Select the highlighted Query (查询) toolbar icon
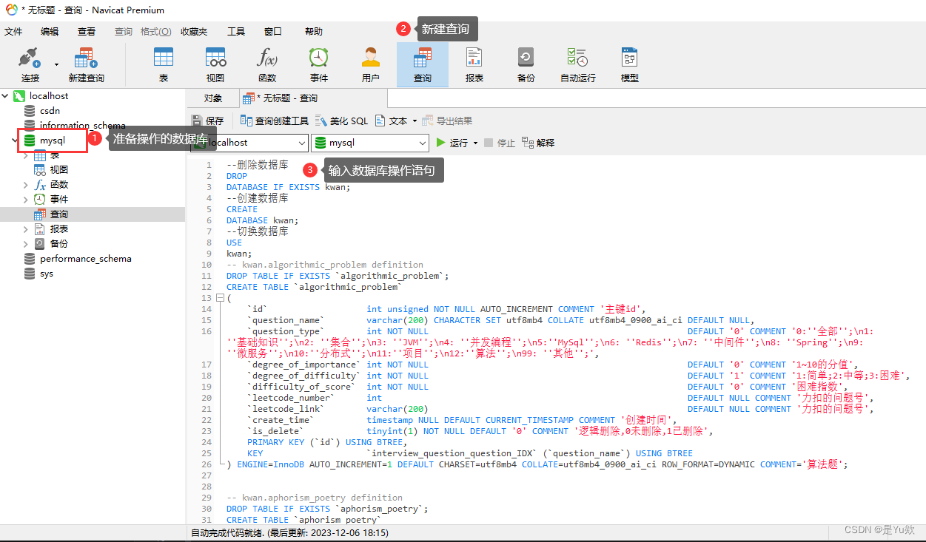This screenshot has height=542, width=926. click(x=423, y=65)
